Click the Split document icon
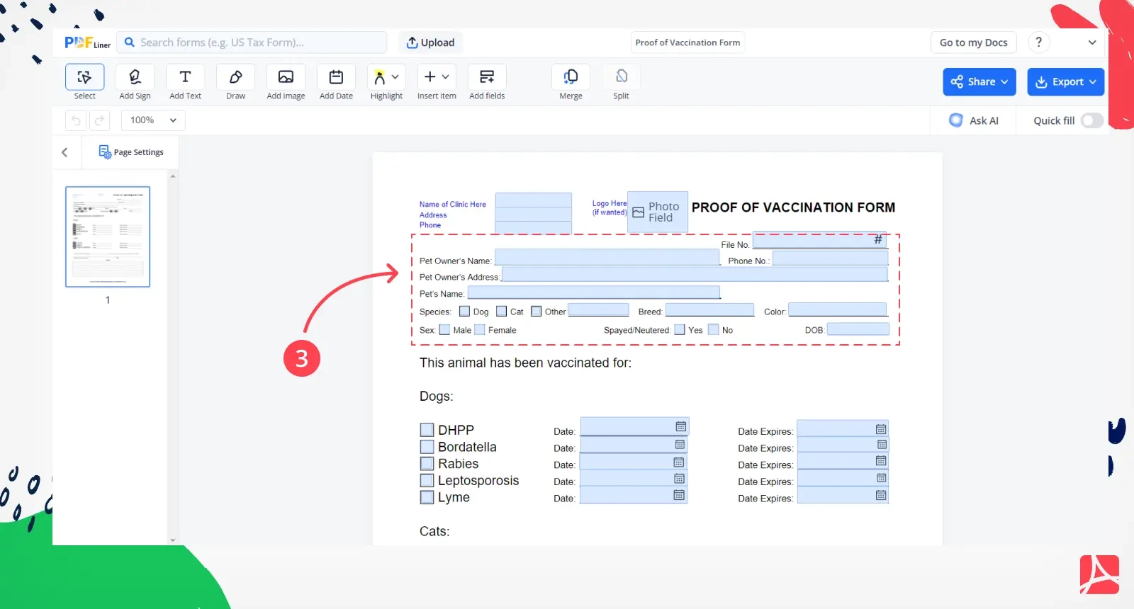 tap(621, 76)
